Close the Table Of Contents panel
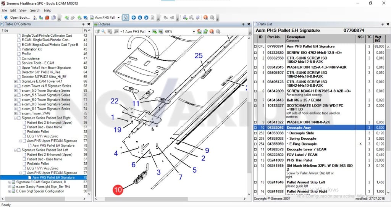This screenshot has height=207, width=391. tap(89, 24)
